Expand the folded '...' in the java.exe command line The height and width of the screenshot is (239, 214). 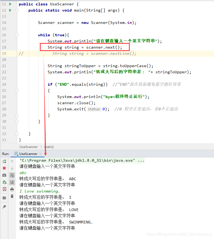pyautogui.click(x=141, y=160)
